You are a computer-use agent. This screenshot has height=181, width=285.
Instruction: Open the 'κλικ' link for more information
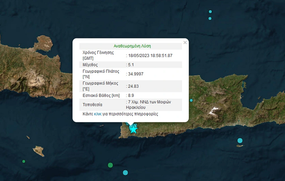tap(97, 114)
